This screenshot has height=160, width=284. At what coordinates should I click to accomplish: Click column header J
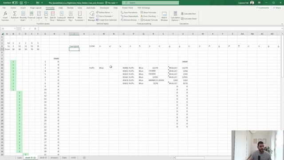tap(74, 34)
